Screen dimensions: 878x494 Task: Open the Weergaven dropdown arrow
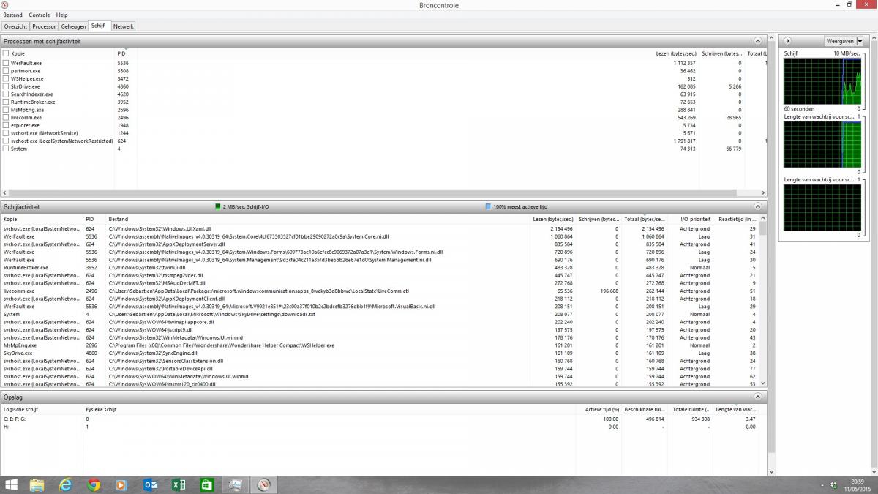pyautogui.click(x=859, y=42)
